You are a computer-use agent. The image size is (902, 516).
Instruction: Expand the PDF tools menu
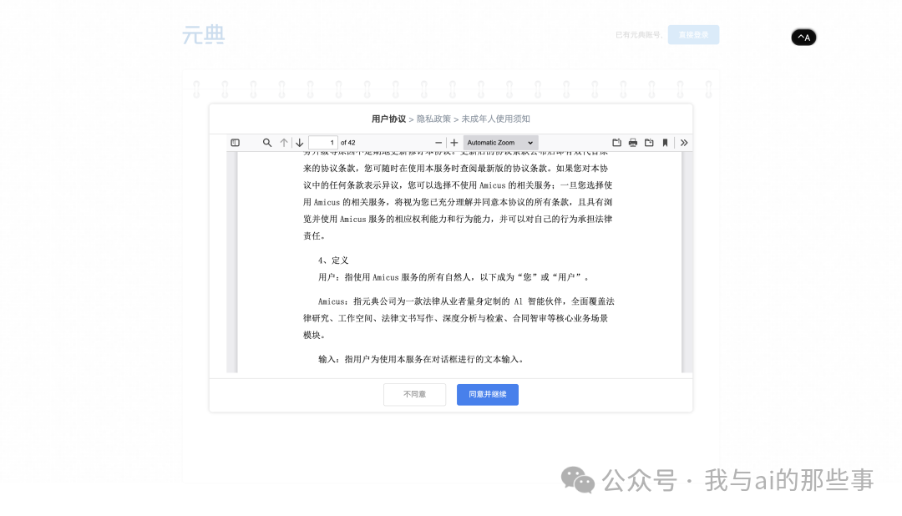[684, 143]
